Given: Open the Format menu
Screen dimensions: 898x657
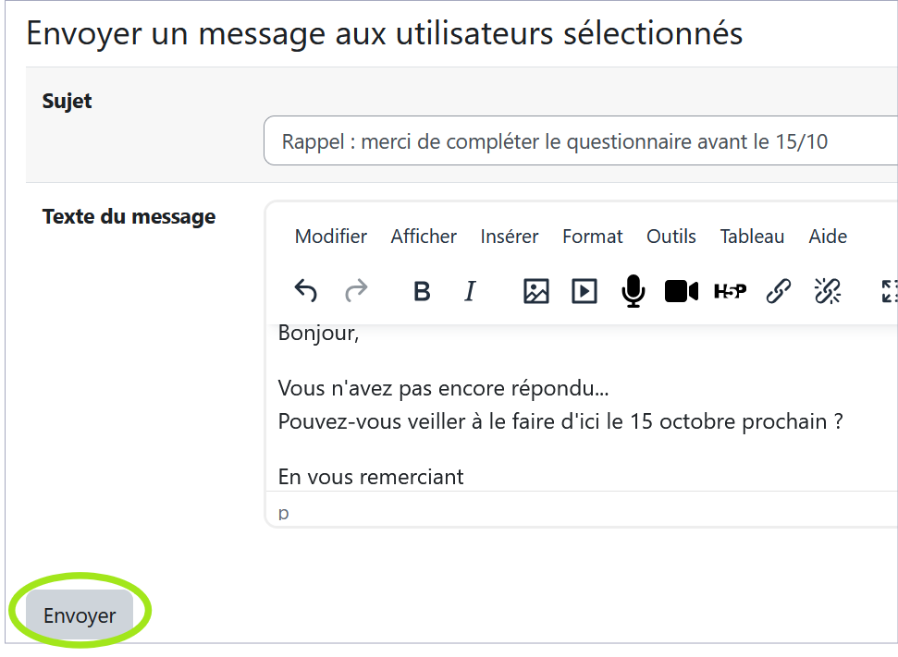Looking at the screenshot, I should click(593, 237).
